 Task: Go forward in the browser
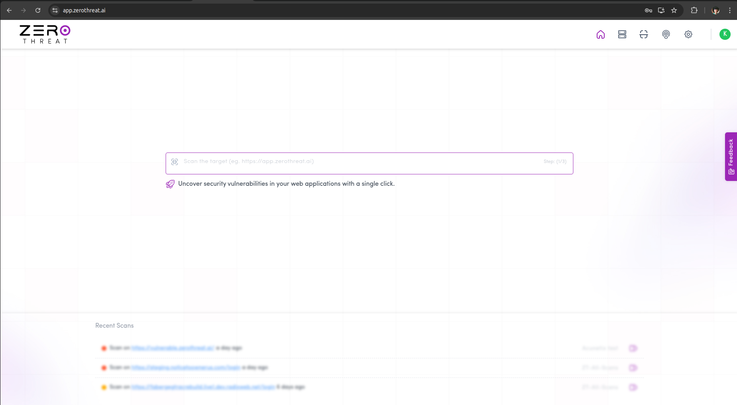coord(24,10)
